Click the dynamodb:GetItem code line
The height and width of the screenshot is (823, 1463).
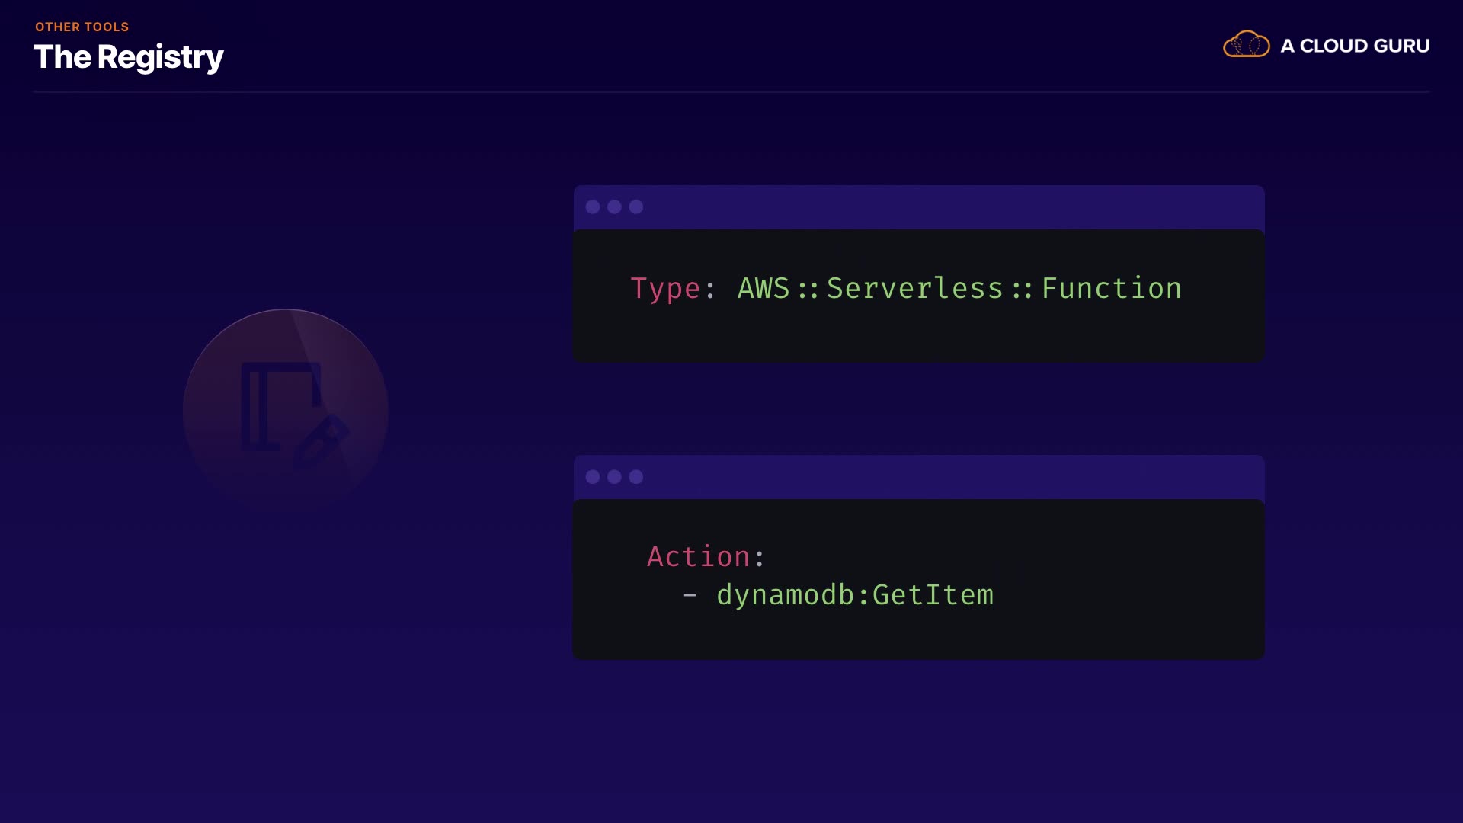coord(855,595)
